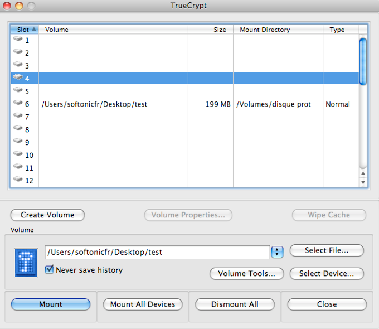Click the Mount button
379x329 pixels.
[51, 304]
